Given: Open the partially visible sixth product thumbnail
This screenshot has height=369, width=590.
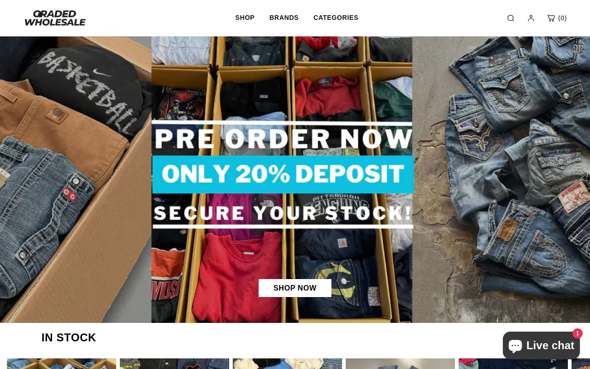Looking at the screenshot, I should 581,364.
